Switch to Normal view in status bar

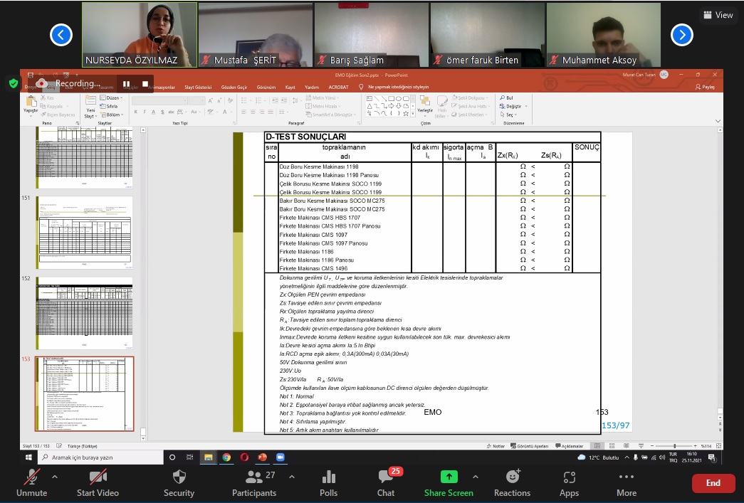tap(597, 446)
